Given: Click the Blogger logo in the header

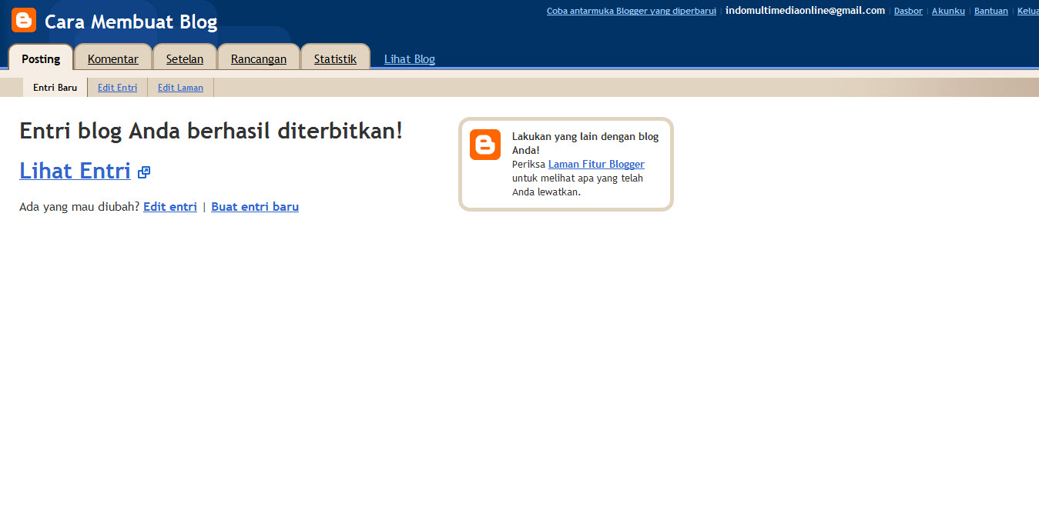Looking at the screenshot, I should click(x=23, y=20).
